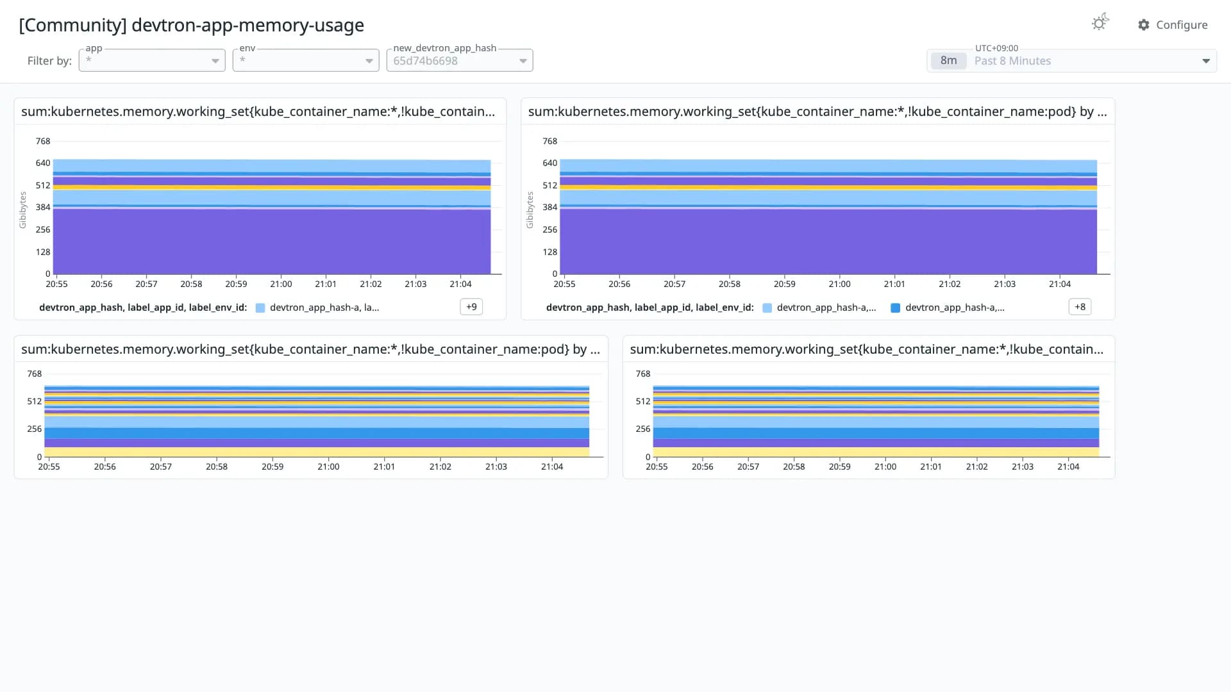Open the new_devtron_app_hash dropdown arrow

[x=523, y=61]
